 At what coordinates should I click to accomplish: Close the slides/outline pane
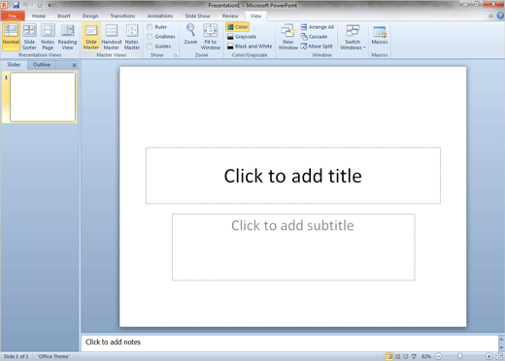pyautogui.click(x=74, y=65)
